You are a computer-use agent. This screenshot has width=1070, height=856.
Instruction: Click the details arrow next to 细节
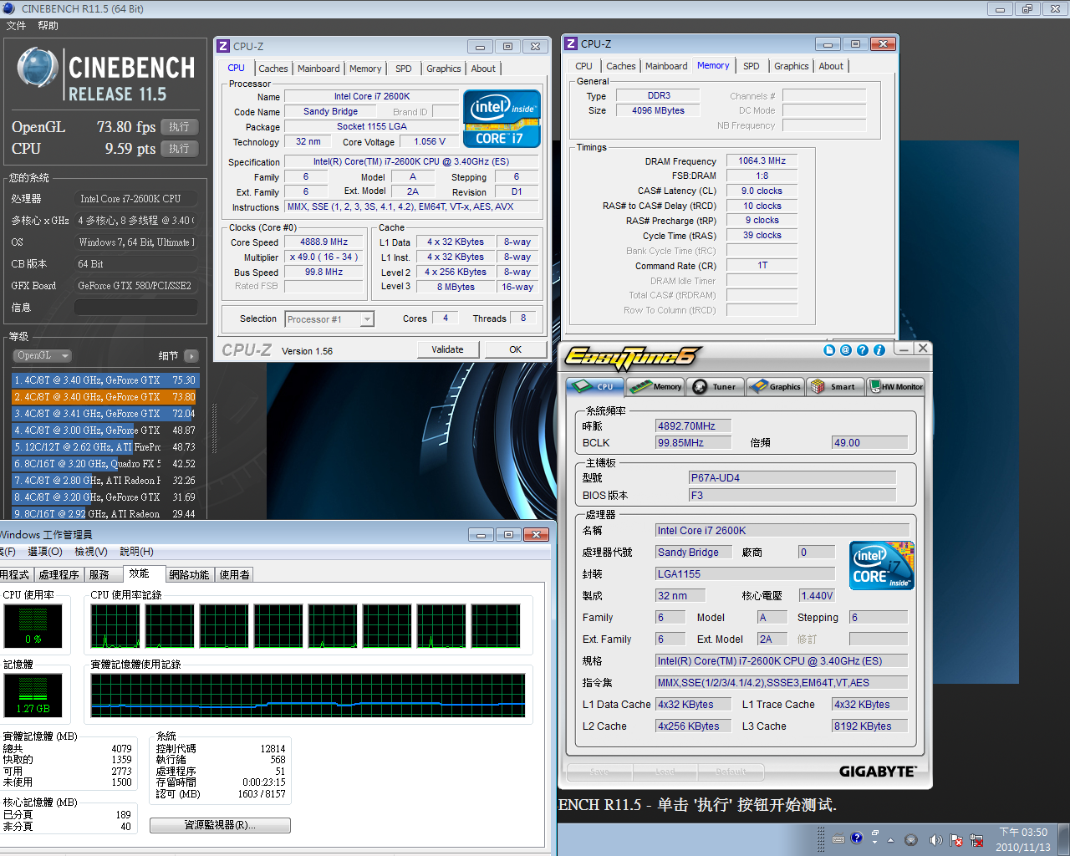191,355
